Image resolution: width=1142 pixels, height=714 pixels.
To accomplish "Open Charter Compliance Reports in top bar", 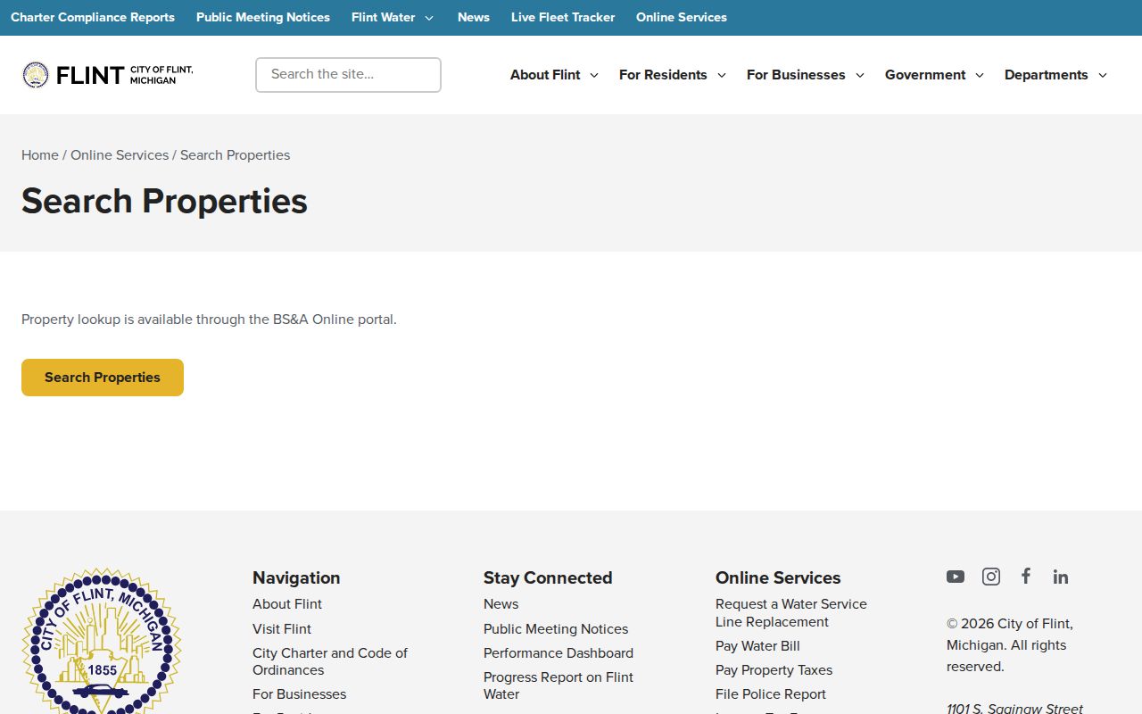I will (93, 17).
